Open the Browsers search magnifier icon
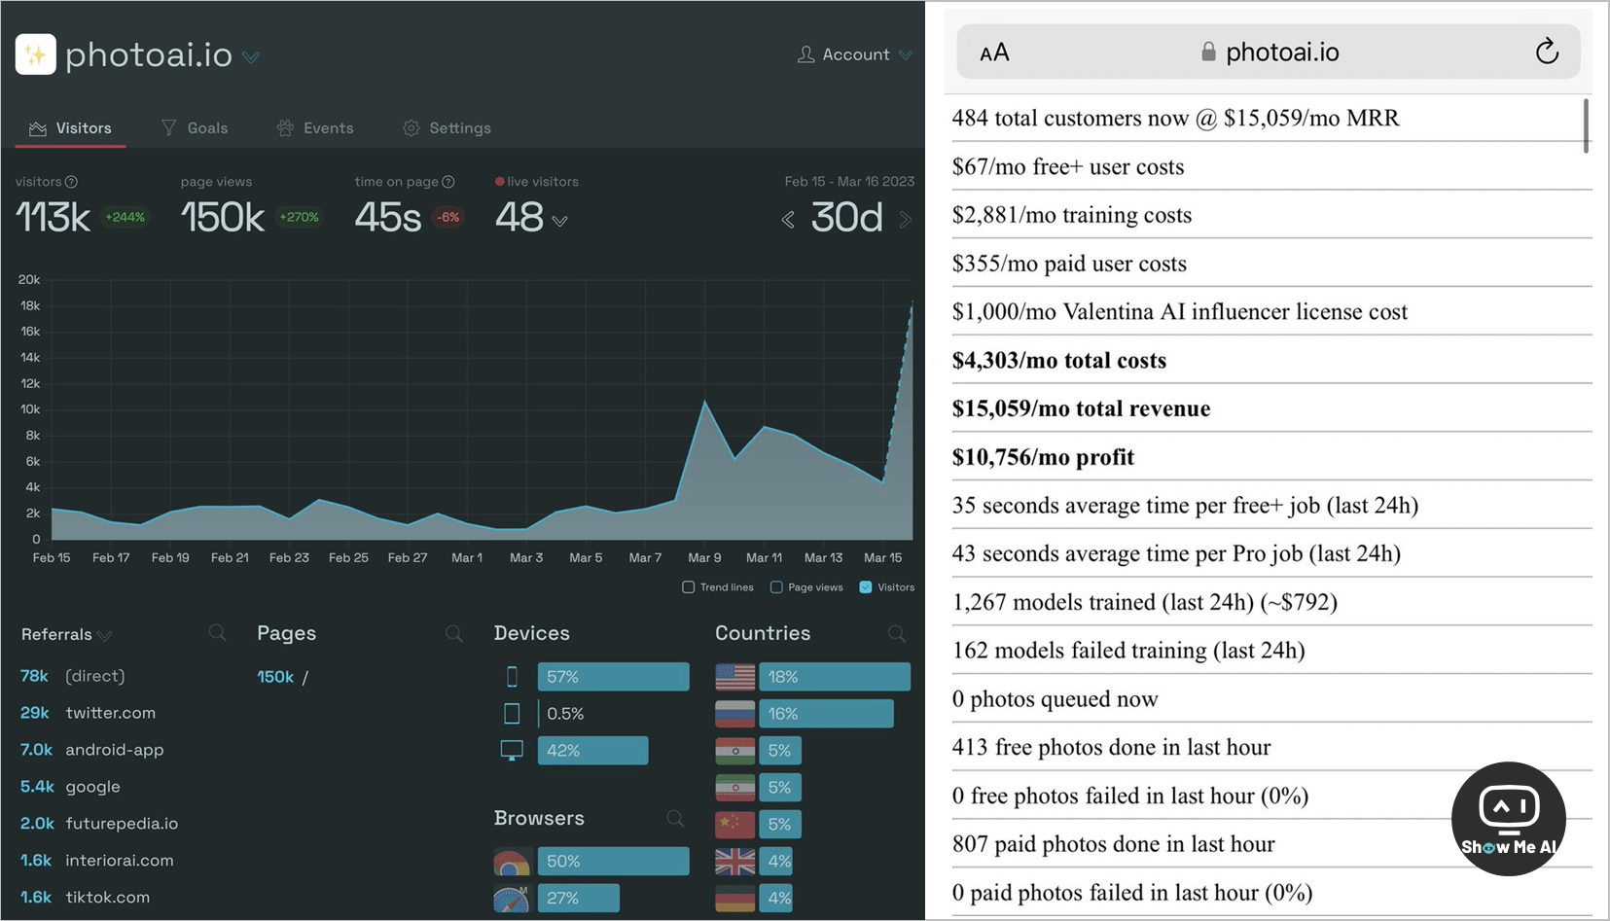The height and width of the screenshot is (921, 1610). point(675,818)
